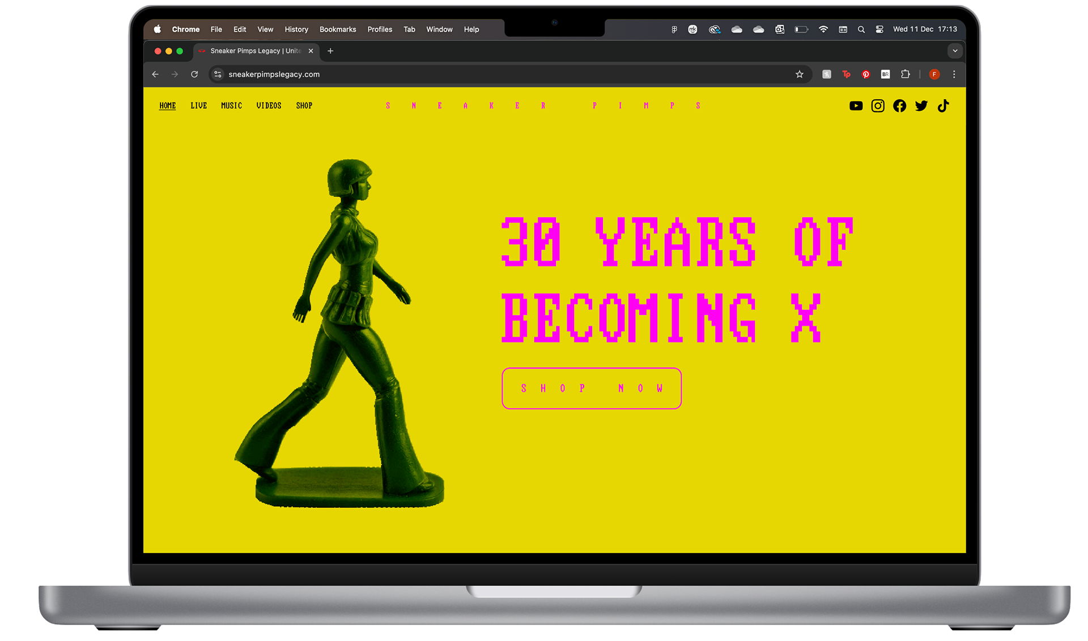Go to the HOME page link
Screen dimensions: 1088x641
pos(167,106)
